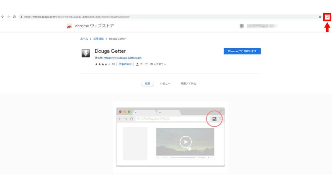The height and width of the screenshot is (188, 332).
Task: Click the padlock site security icon
Action: [21, 17]
